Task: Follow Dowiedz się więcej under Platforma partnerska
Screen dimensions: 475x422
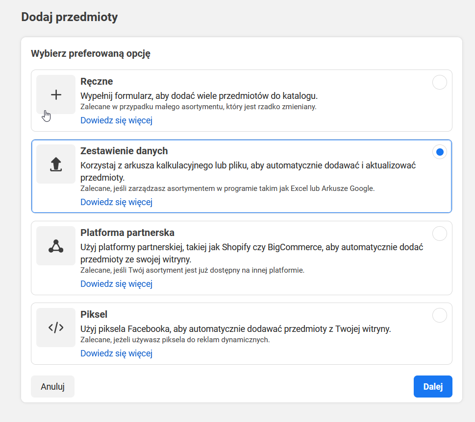Action: (116, 283)
